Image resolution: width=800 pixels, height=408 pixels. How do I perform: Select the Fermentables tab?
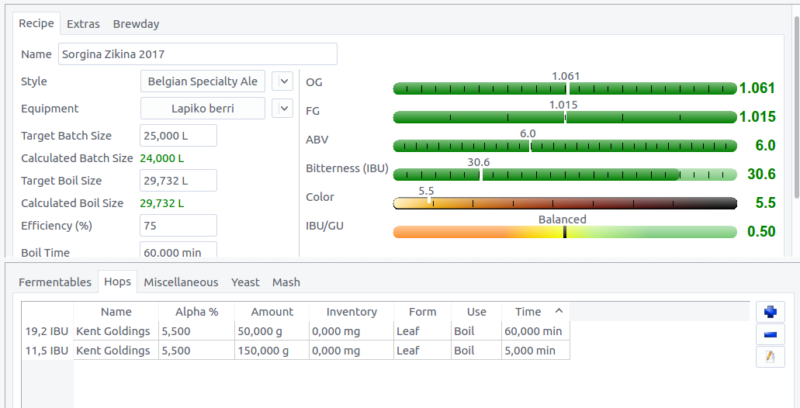55,282
